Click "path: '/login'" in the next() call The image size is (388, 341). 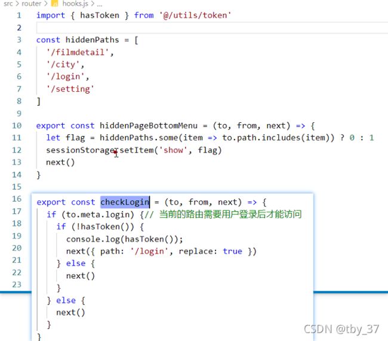(x=134, y=252)
